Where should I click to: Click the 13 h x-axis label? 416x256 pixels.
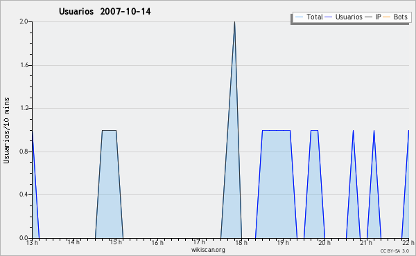(32, 242)
